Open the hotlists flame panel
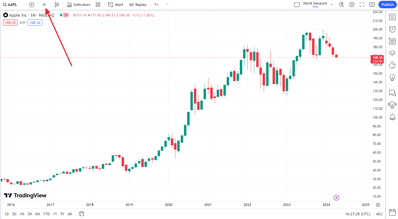The height and width of the screenshot is (219, 398). coord(392,65)
